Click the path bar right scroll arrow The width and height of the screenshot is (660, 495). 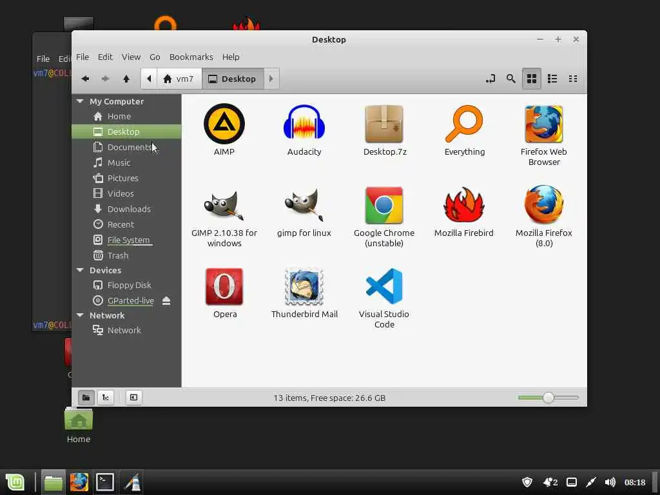tap(271, 79)
